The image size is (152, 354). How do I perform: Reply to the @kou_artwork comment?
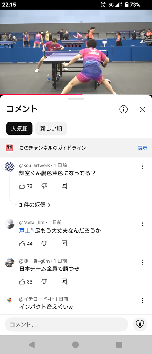coord(64,186)
